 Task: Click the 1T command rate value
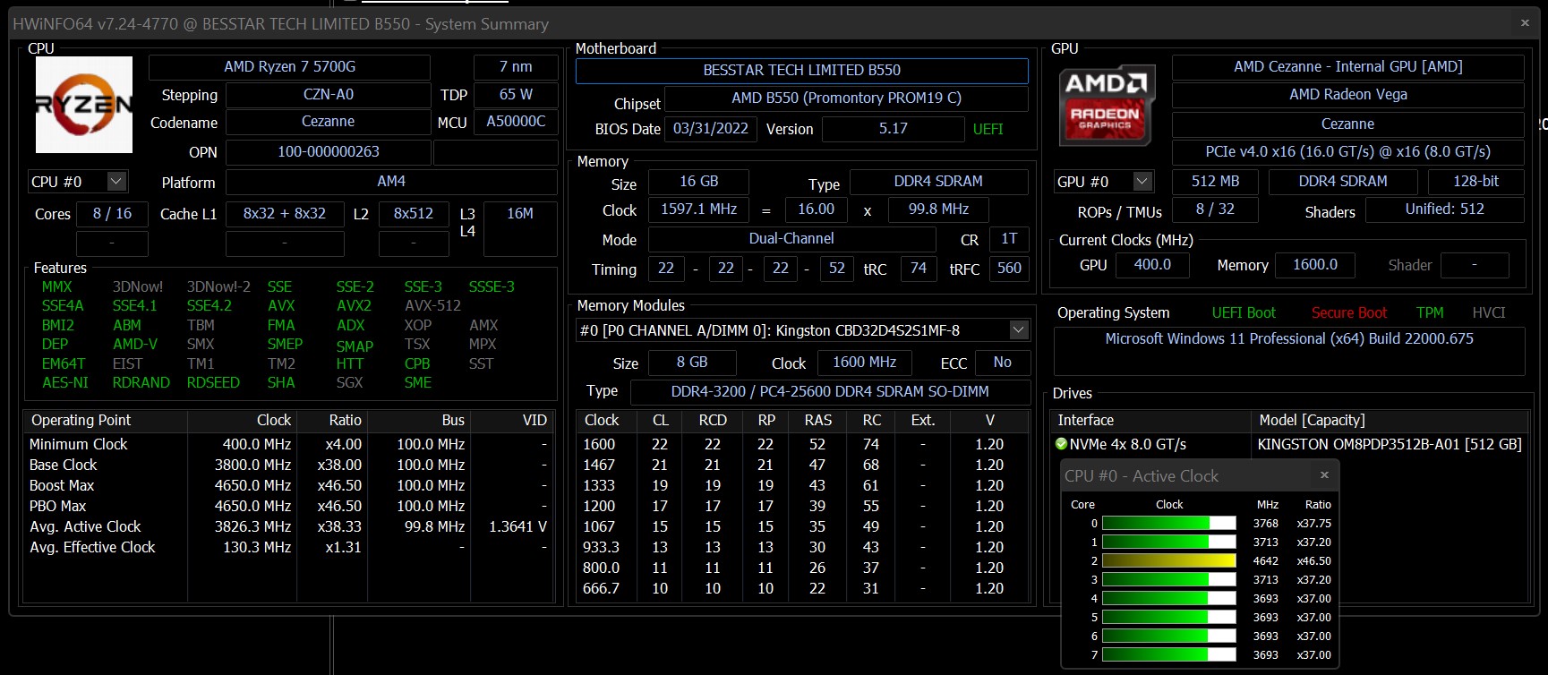(x=1009, y=239)
